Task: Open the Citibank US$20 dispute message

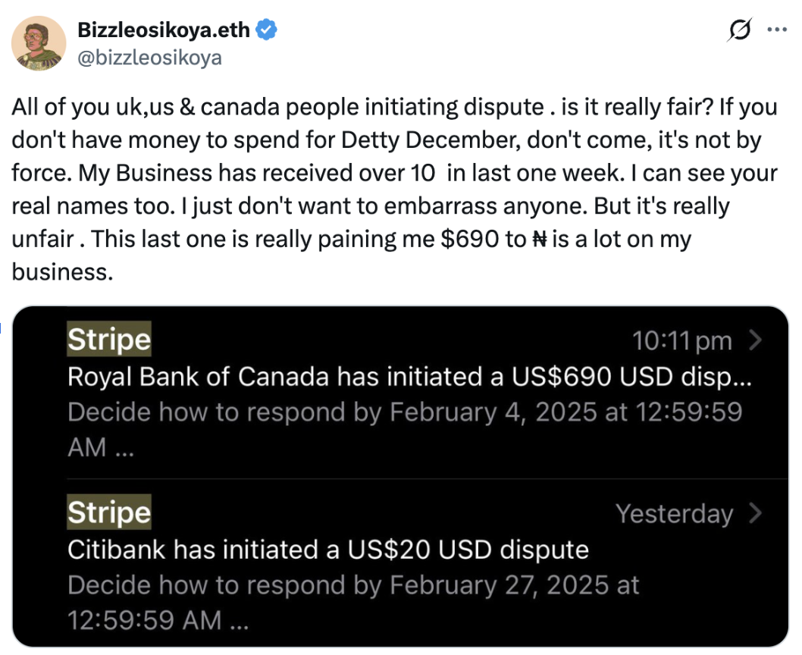Action: coord(328,550)
